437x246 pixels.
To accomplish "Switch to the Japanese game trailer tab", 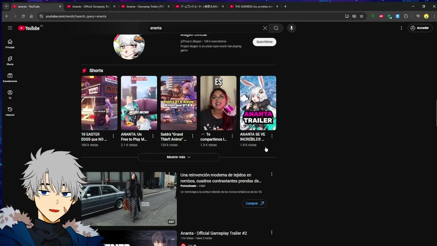I will [200, 6].
